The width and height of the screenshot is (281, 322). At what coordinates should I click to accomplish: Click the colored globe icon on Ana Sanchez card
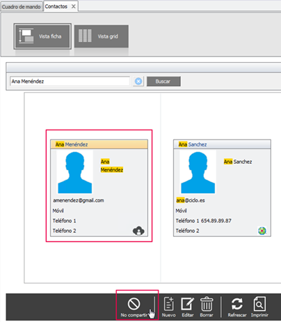262,231
